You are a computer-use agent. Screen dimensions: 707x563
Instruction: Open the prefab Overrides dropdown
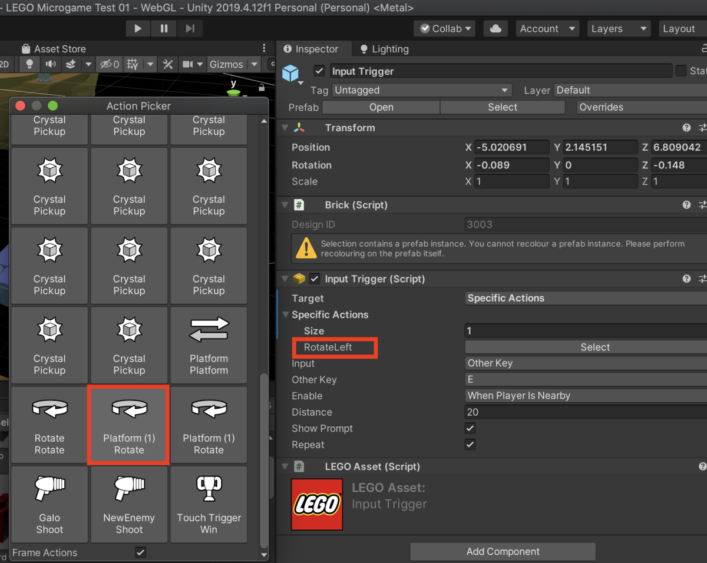coord(641,107)
